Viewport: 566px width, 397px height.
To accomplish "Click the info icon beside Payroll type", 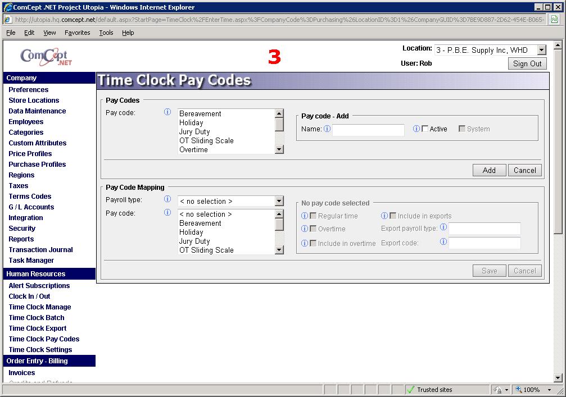I will (x=167, y=199).
